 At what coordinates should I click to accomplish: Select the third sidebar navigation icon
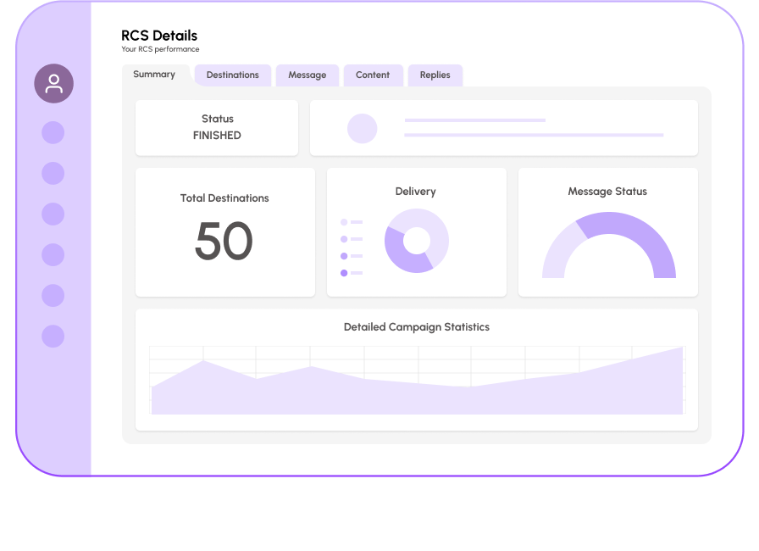pyautogui.click(x=53, y=214)
